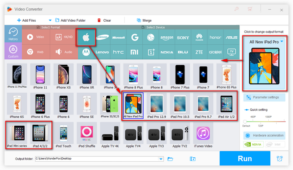This screenshot has height=170, width=293.
Task: Select the Video format category
Action: [36, 37]
